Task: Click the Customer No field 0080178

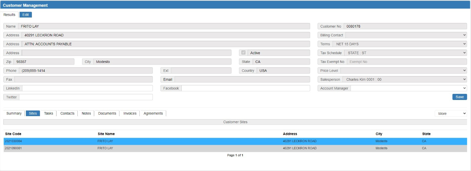Action: (x=405, y=26)
